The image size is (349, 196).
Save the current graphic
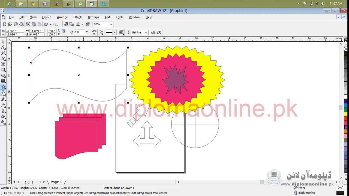tap(16, 24)
